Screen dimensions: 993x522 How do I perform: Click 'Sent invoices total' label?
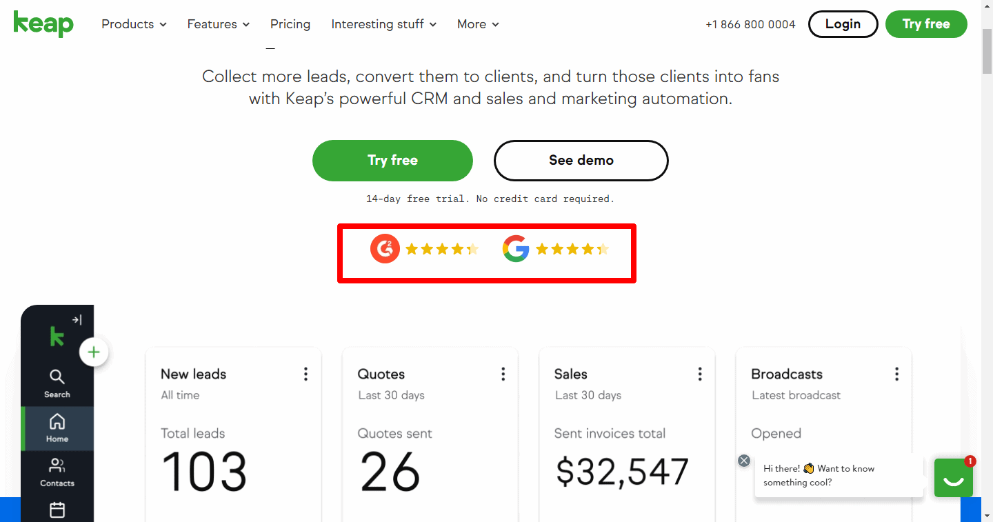click(x=610, y=433)
